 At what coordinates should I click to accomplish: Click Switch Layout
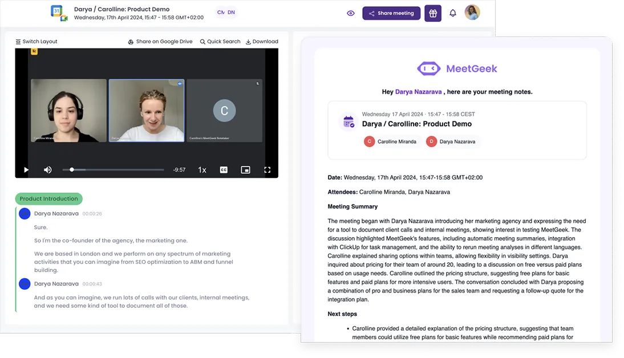[36, 42]
